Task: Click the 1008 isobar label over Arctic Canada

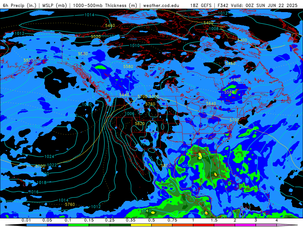Action: coord(214,29)
